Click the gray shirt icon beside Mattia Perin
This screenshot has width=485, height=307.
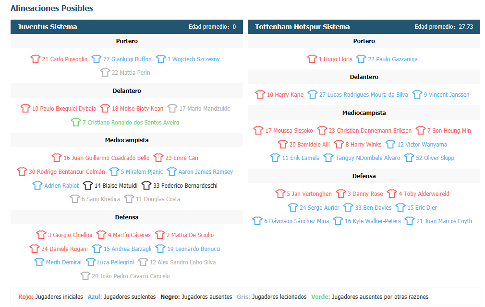tap(105, 72)
